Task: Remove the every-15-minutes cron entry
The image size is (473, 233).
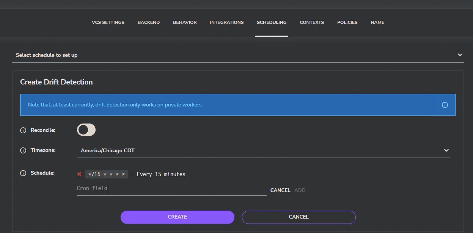Action: pyautogui.click(x=79, y=174)
